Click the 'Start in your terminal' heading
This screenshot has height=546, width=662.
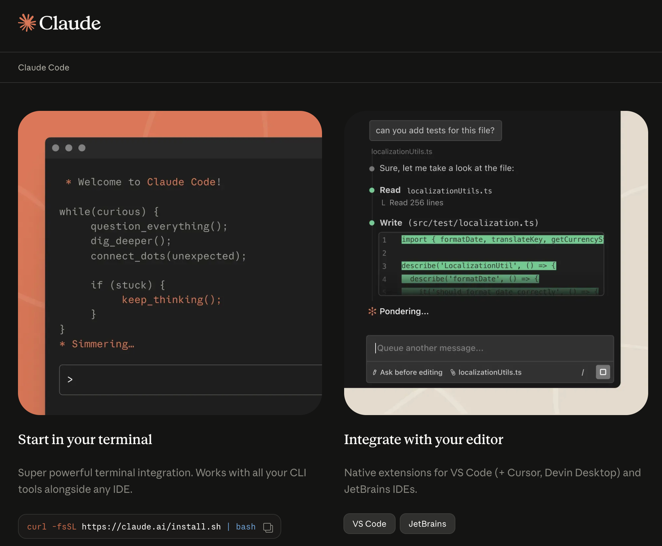pyautogui.click(x=85, y=440)
